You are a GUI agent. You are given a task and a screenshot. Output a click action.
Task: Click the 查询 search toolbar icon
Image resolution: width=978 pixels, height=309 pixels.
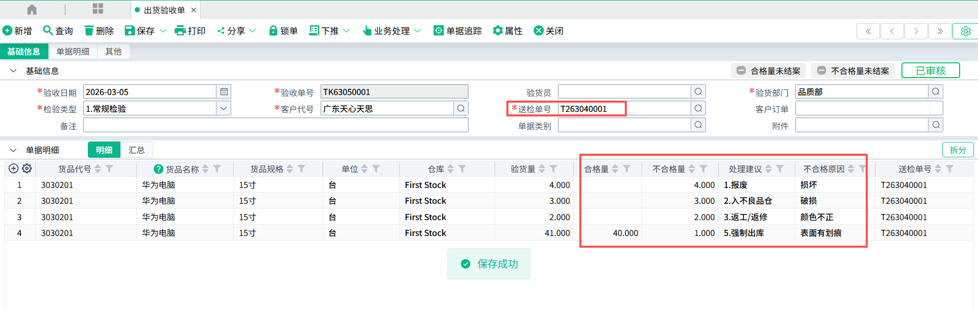tap(48, 31)
